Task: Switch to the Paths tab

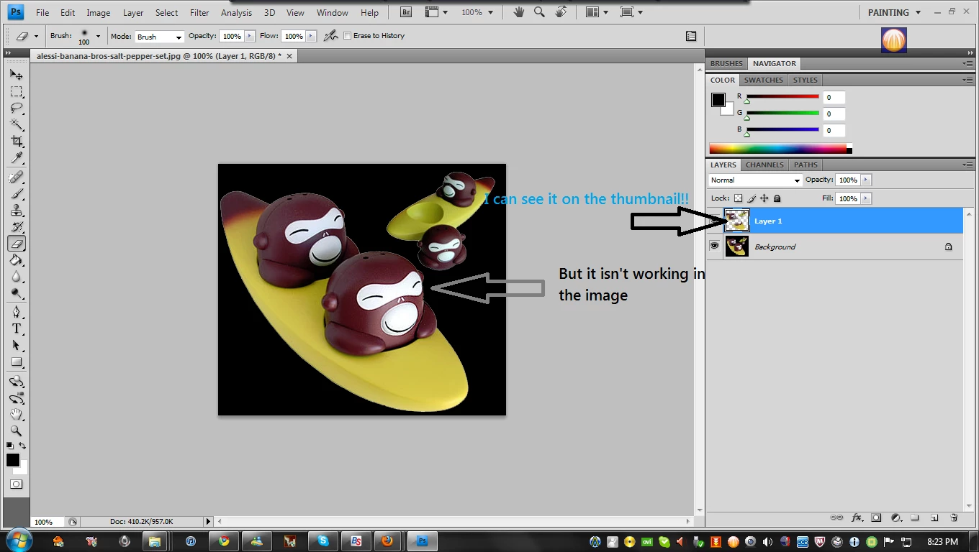Action: click(x=806, y=165)
